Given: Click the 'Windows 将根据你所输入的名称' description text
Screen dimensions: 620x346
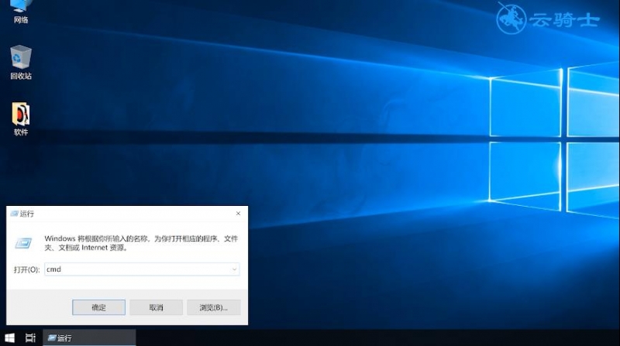Looking at the screenshot, I should [x=141, y=243].
